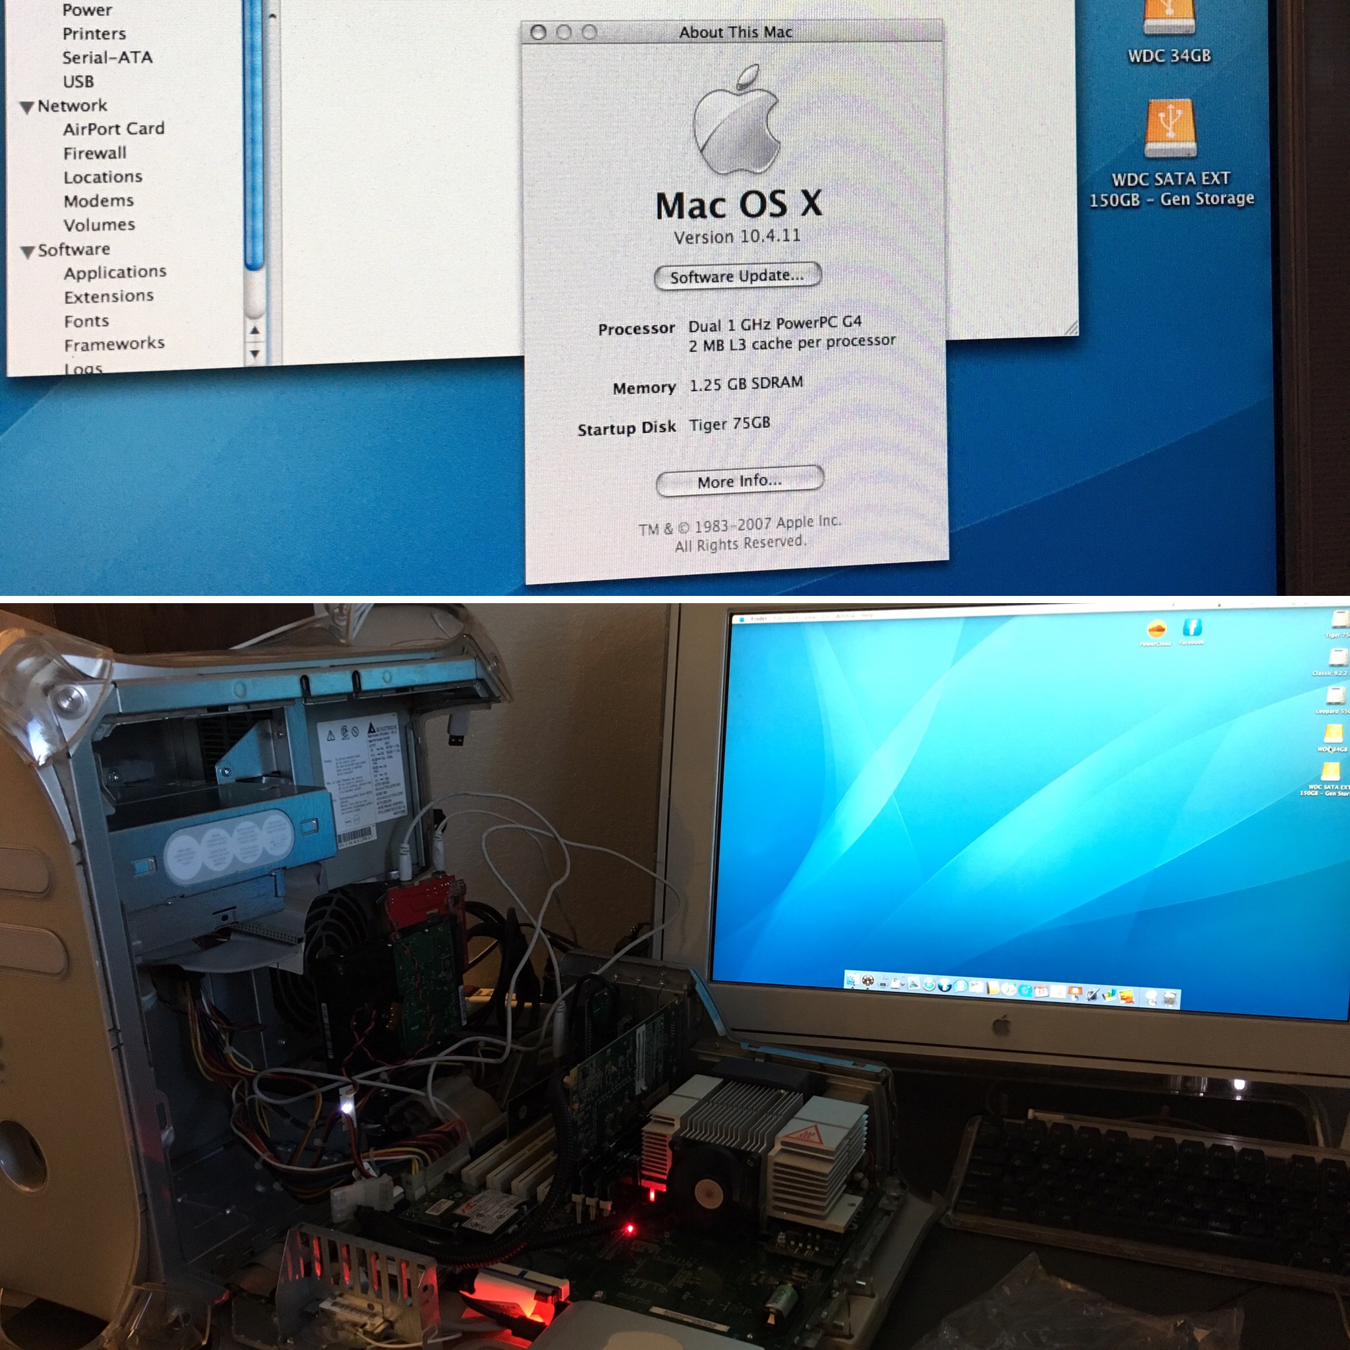Click the System Profiler window resize grip
This screenshot has width=1350, height=1350.
point(1070,328)
